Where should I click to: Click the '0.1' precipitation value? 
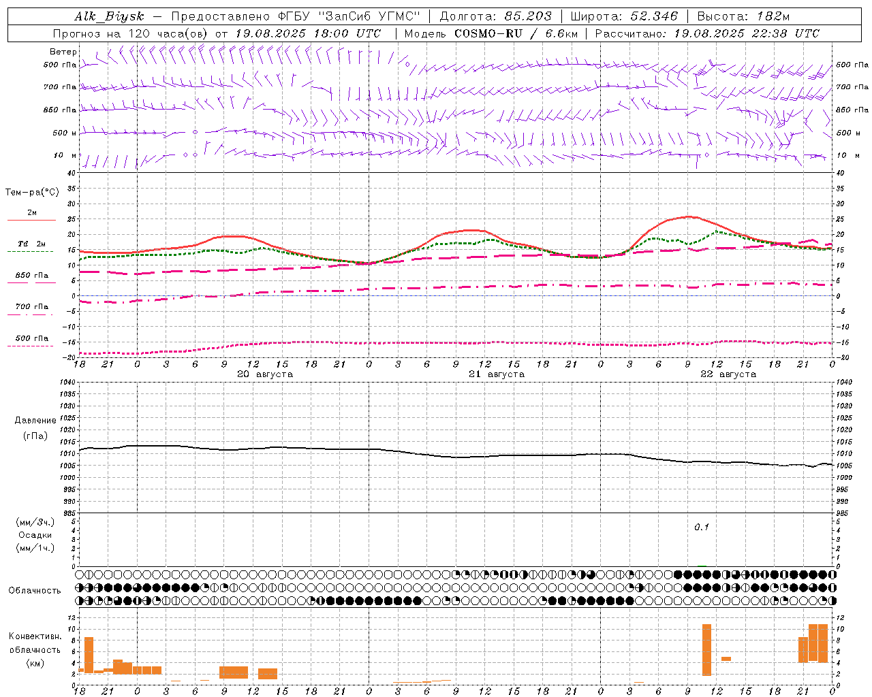(702, 528)
